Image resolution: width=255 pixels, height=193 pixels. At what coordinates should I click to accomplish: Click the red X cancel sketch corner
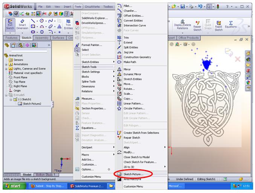pyautogui.click(x=238, y=59)
